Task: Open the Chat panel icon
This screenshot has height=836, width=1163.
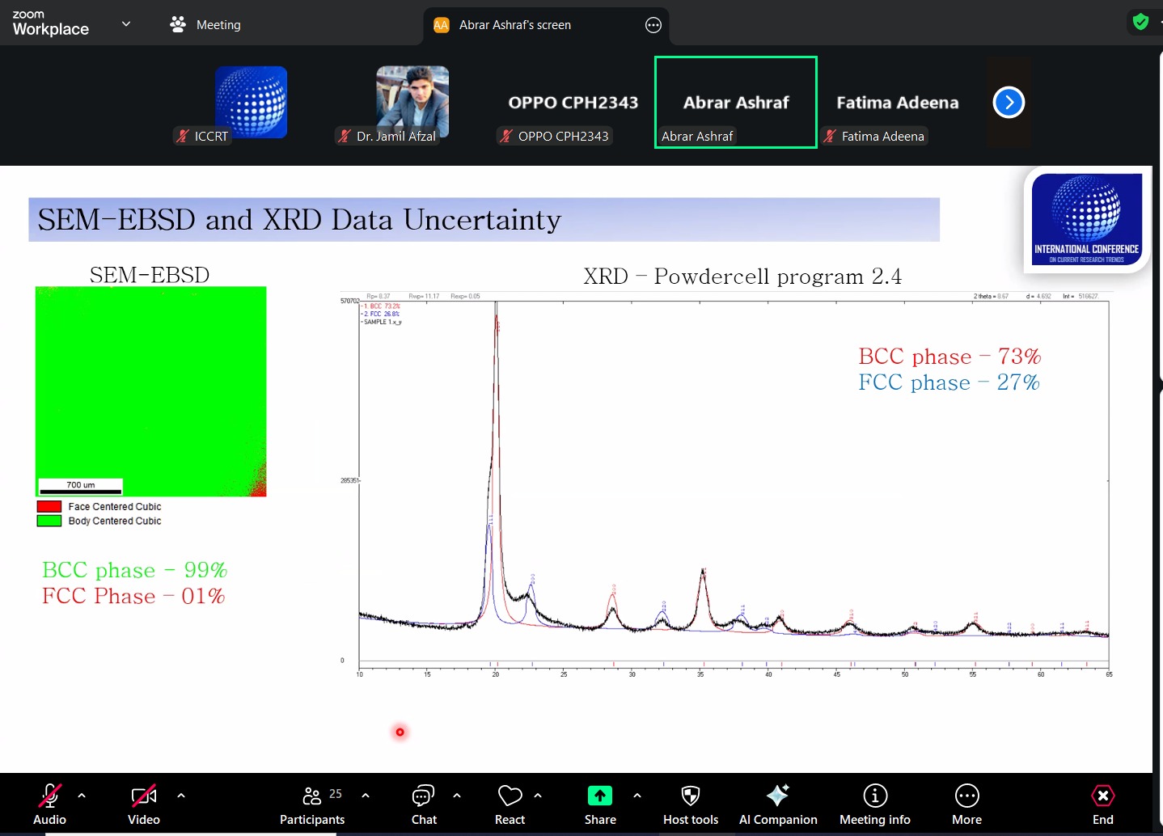Action: (x=423, y=796)
